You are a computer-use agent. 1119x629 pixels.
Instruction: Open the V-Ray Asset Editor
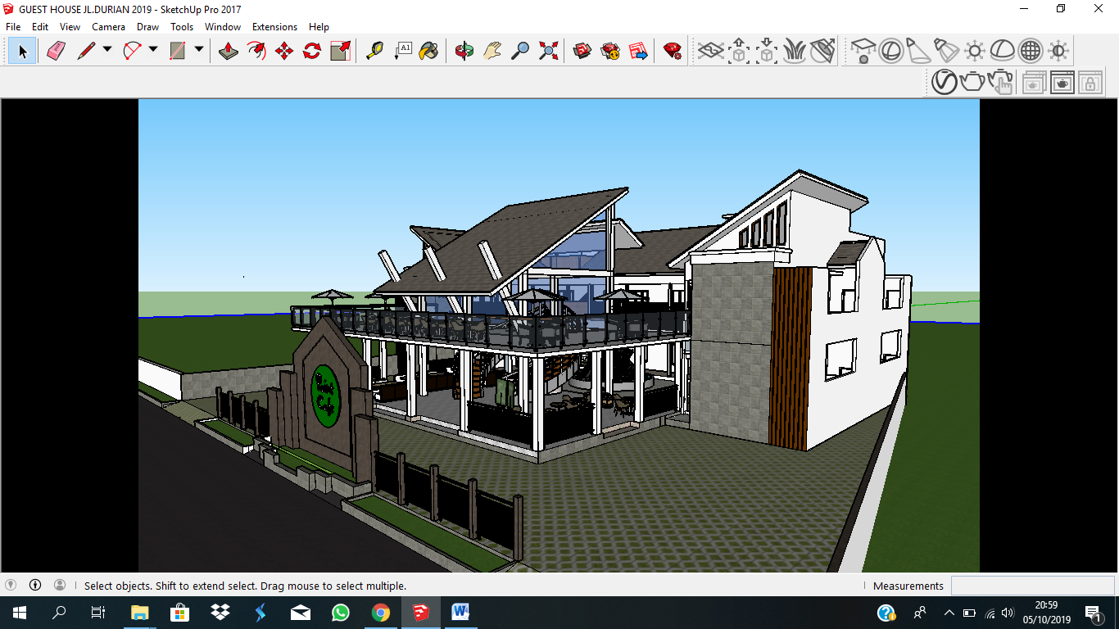(944, 82)
